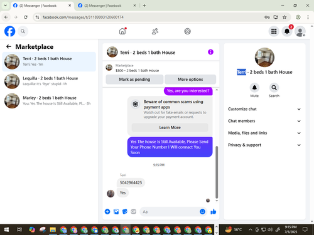This screenshot has width=314, height=235.
Task: Click the More options button
Action: (x=190, y=80)
